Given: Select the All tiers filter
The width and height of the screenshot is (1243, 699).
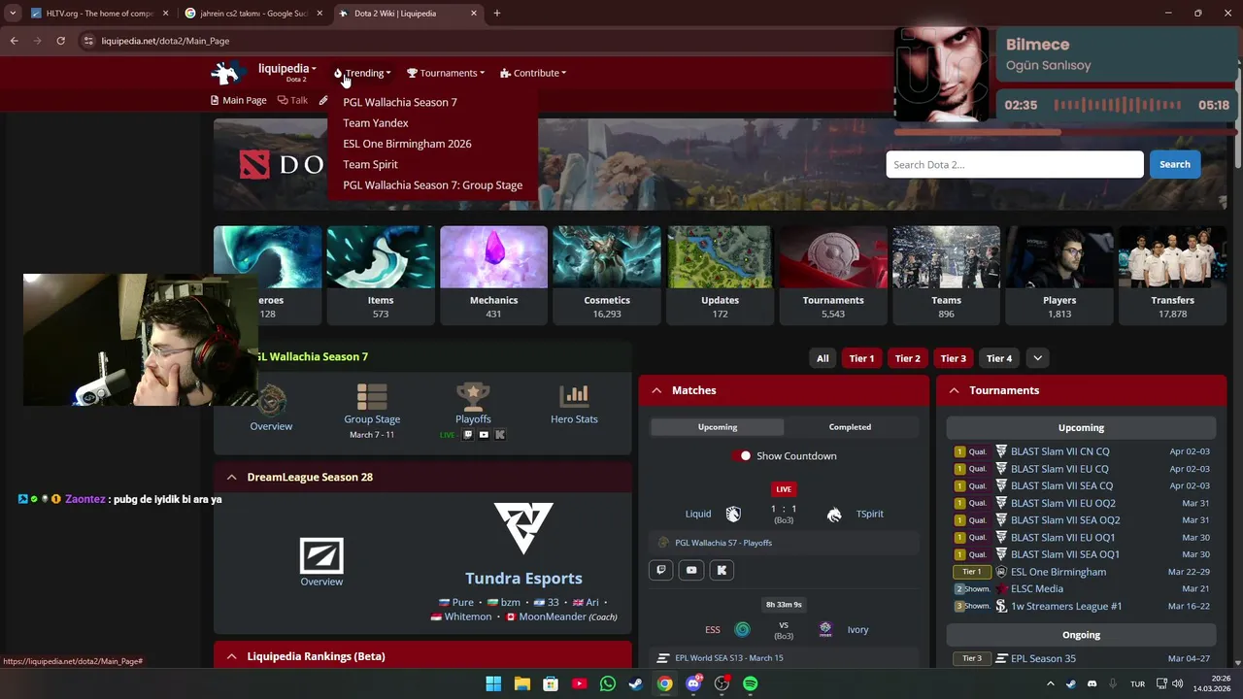Looking at the screenshot, I should [x=823, y=358].
